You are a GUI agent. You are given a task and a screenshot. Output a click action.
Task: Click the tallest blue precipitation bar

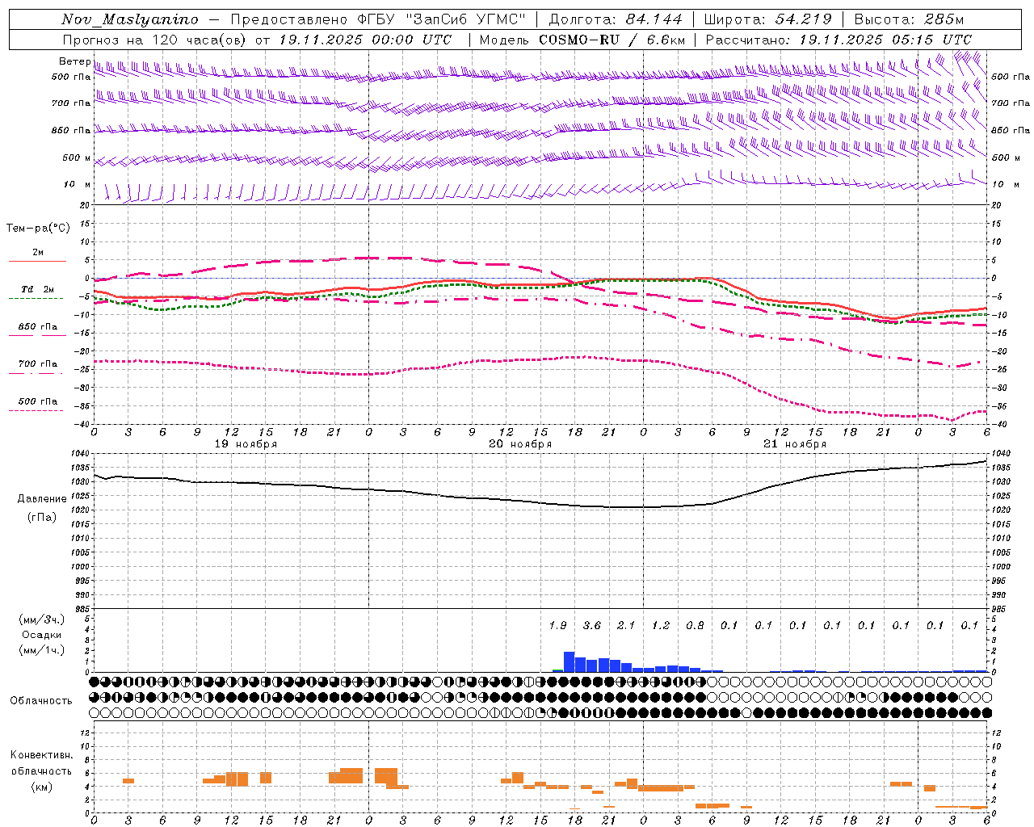point(569,662)
